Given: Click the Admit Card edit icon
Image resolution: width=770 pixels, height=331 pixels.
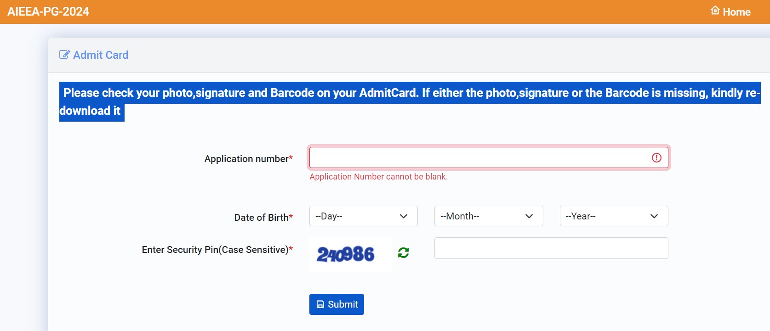Looking at the screenshot, I should click(64, 55).
